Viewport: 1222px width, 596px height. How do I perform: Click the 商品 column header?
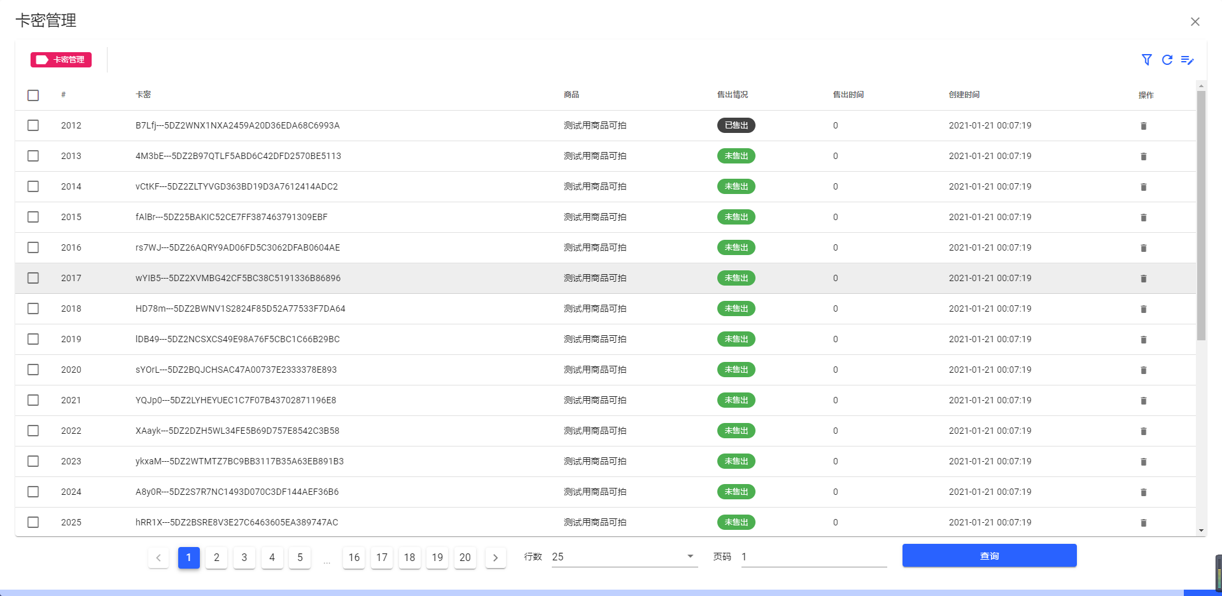572,95
